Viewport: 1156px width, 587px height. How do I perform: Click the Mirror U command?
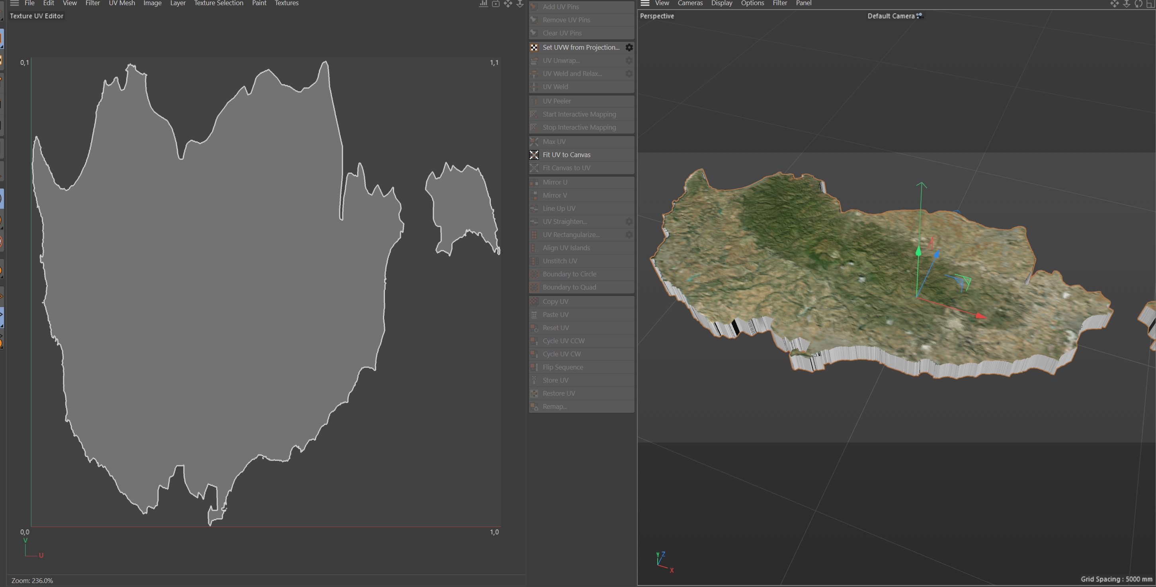coord(555,182)
